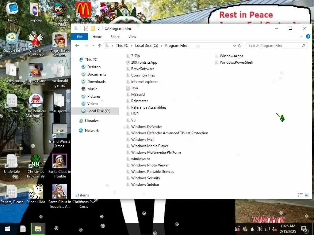This screenshot has width=314, height=235.
Task: Open the Customize Quick Access Toolbar dropdown
Action: click(98, 28)
